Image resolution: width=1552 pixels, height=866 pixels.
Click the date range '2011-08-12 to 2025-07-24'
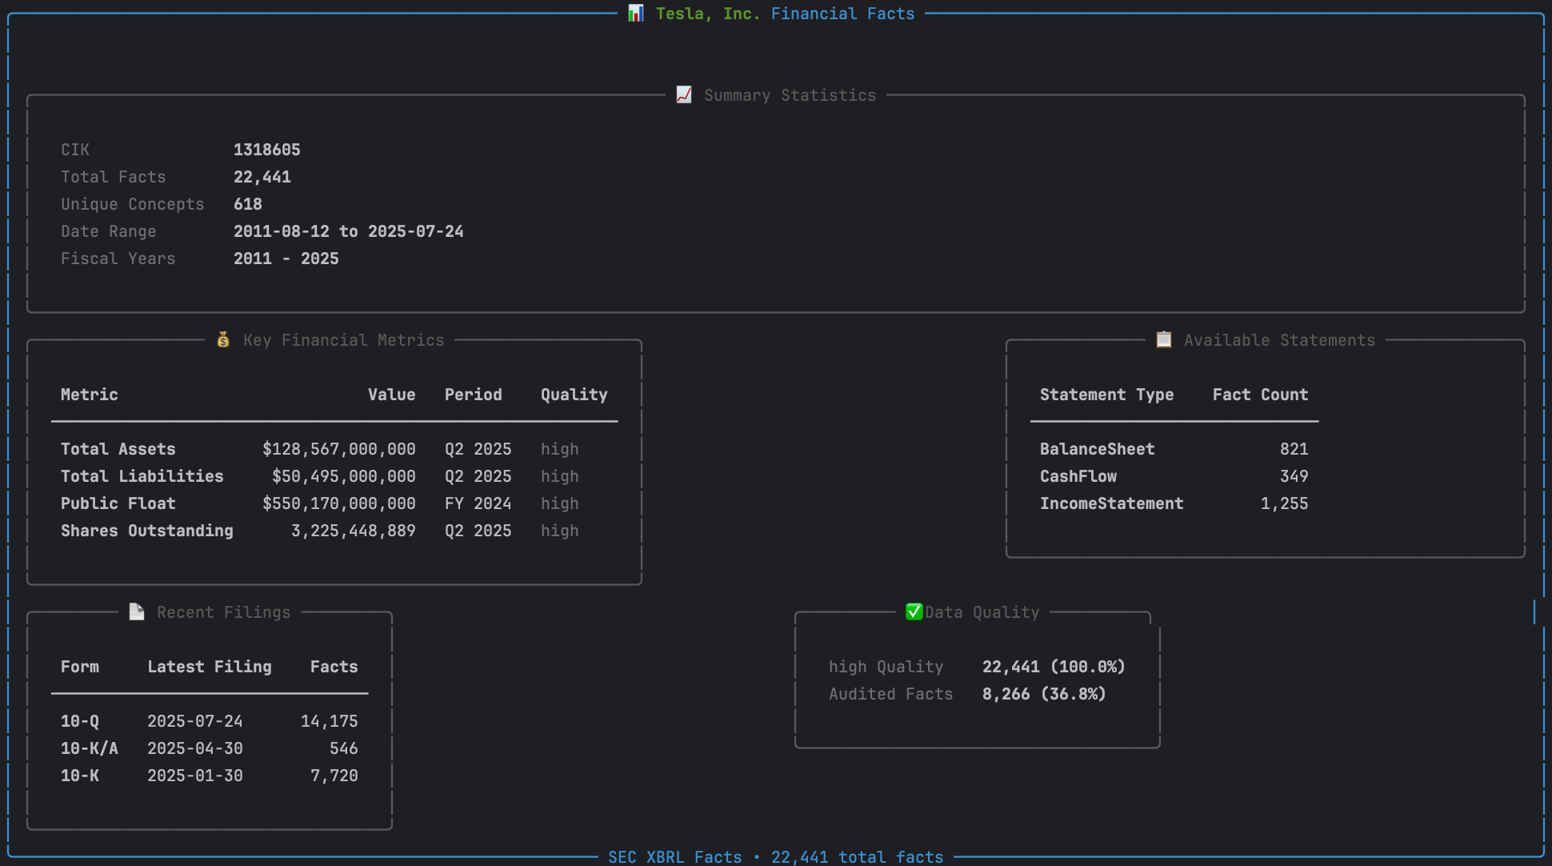pyautogui.click(x=349, y=231)
